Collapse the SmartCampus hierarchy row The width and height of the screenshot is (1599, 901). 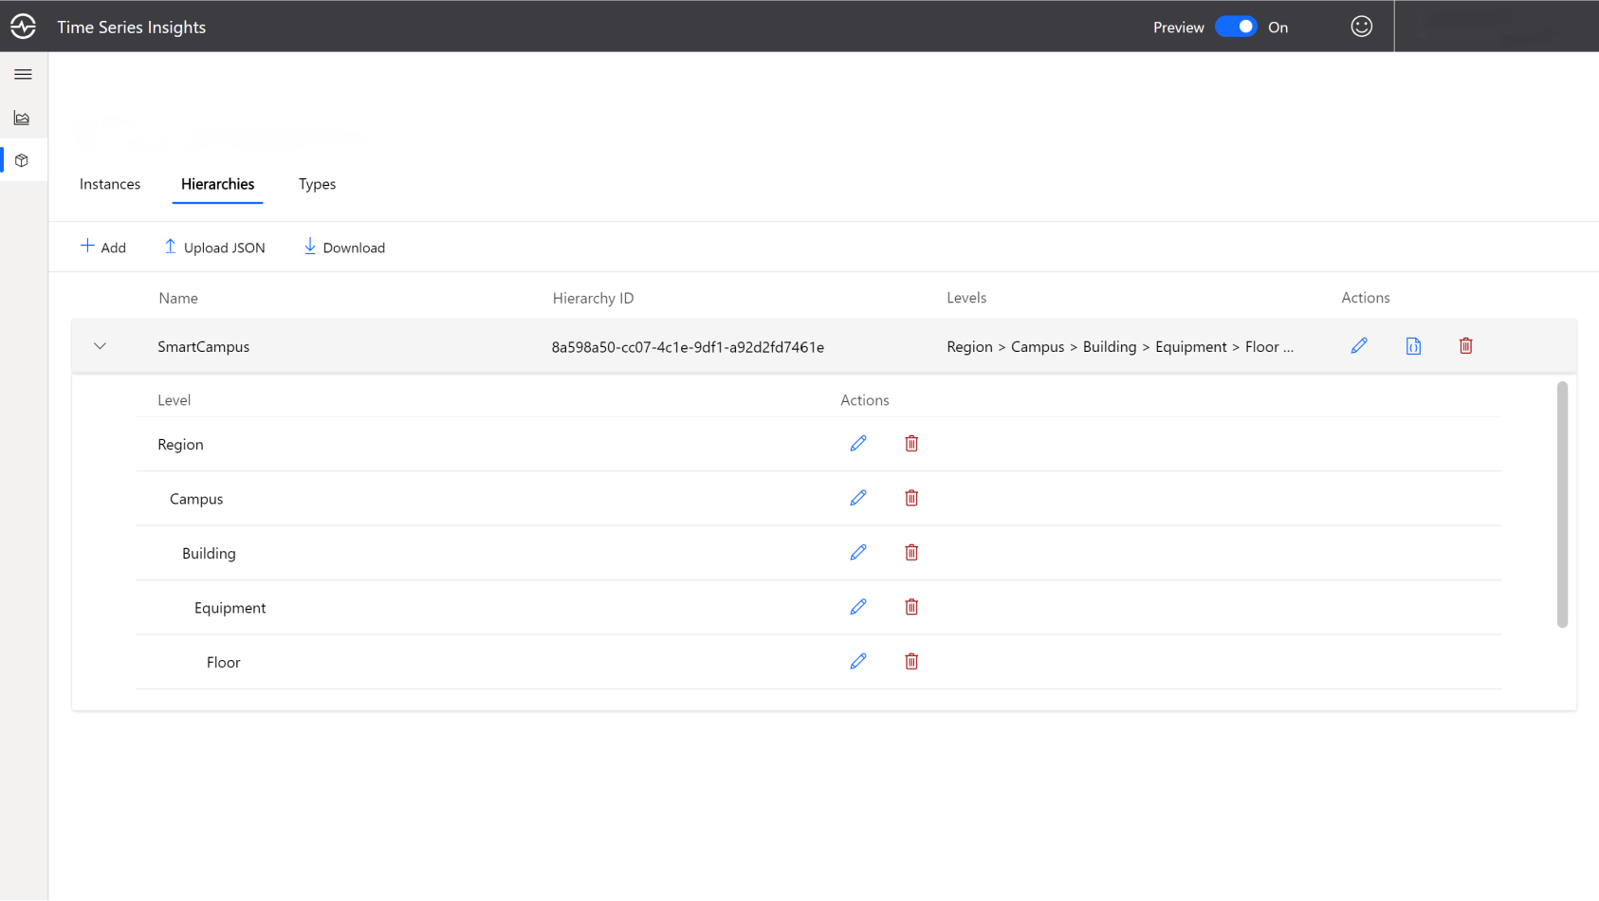pos(100,346)
